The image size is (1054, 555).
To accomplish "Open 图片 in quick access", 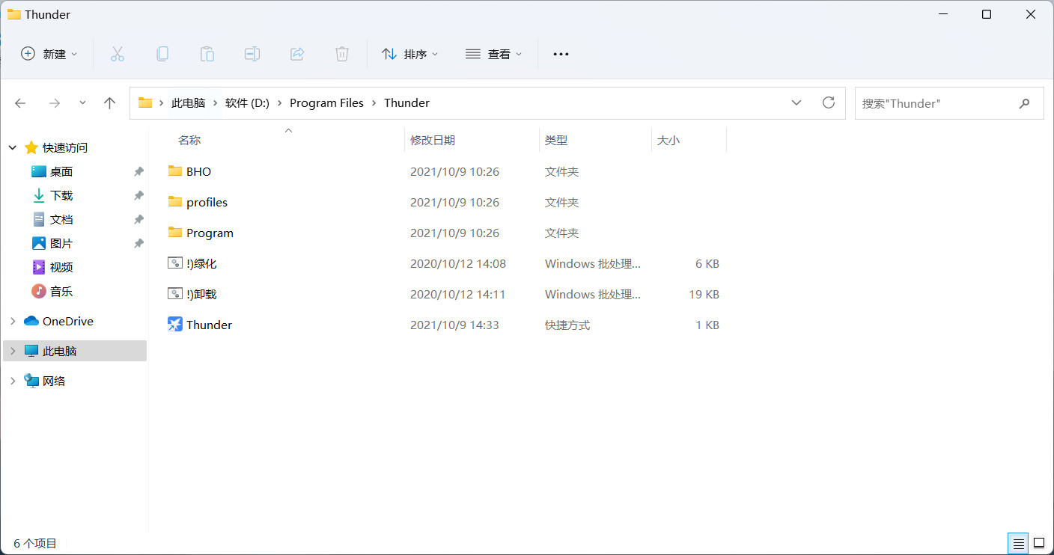I will [x=61, y=243].
